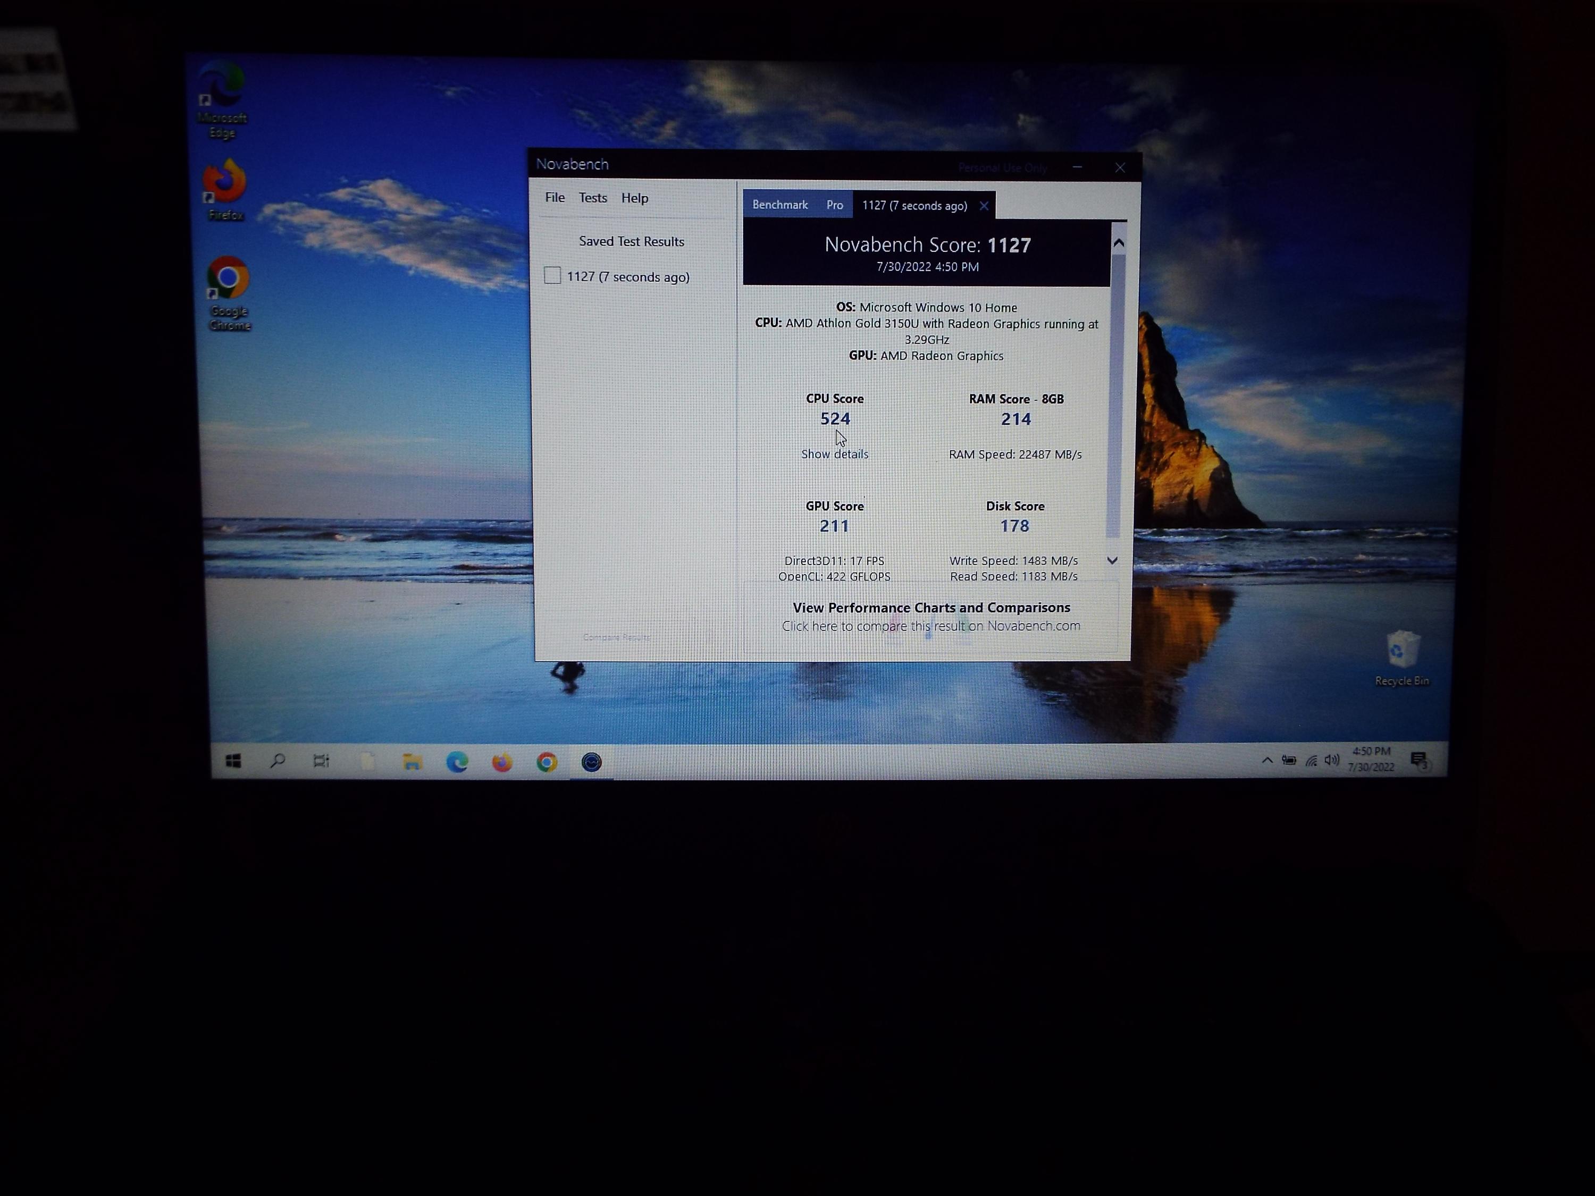Click Novabench icon in taskbar
1595x1196 pixels.
(x=591, y=762)
